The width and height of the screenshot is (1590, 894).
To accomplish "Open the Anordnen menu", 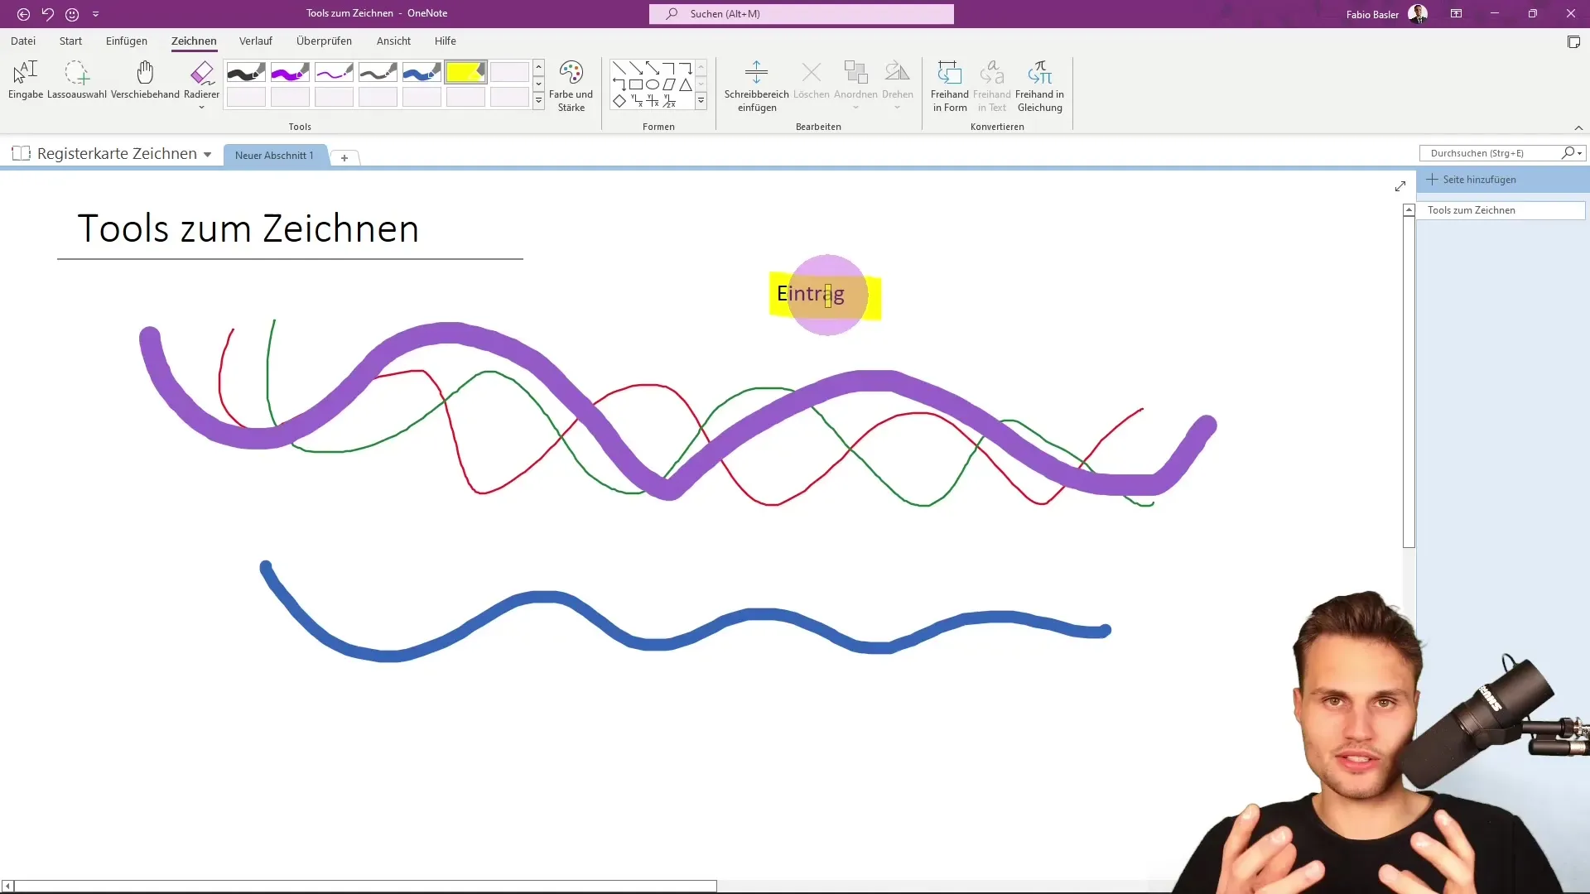I will coord(855,85).
